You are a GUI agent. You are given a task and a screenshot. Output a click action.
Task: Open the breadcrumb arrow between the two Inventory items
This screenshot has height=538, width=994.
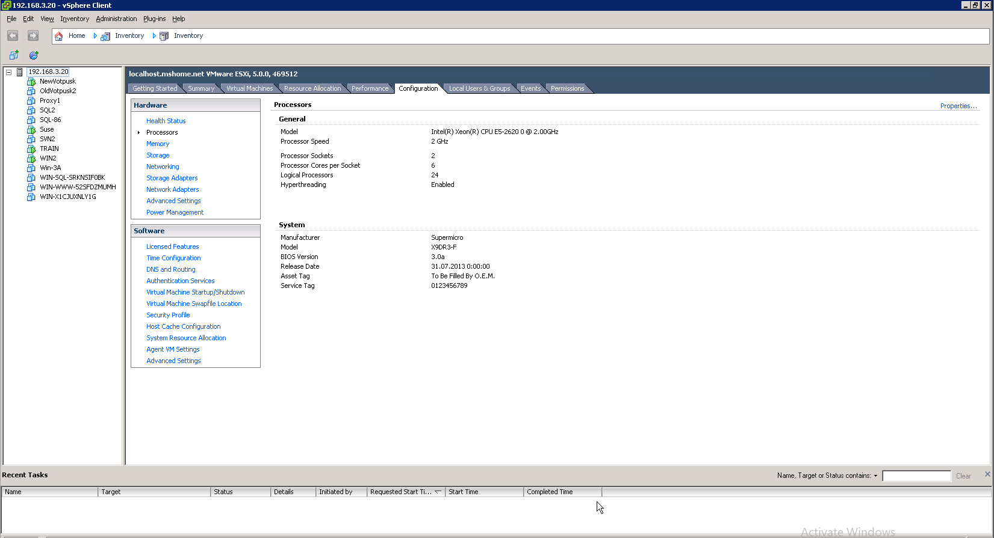pyautogui.click(x=154, y=36)
